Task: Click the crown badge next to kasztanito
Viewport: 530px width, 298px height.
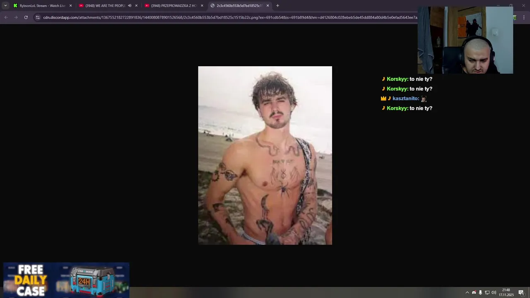Action: pos(383,99)
